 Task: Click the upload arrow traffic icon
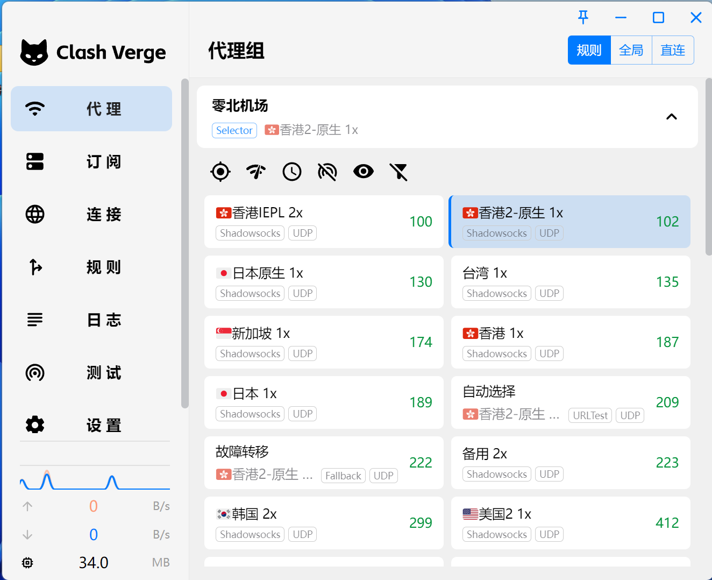[27, 506]
